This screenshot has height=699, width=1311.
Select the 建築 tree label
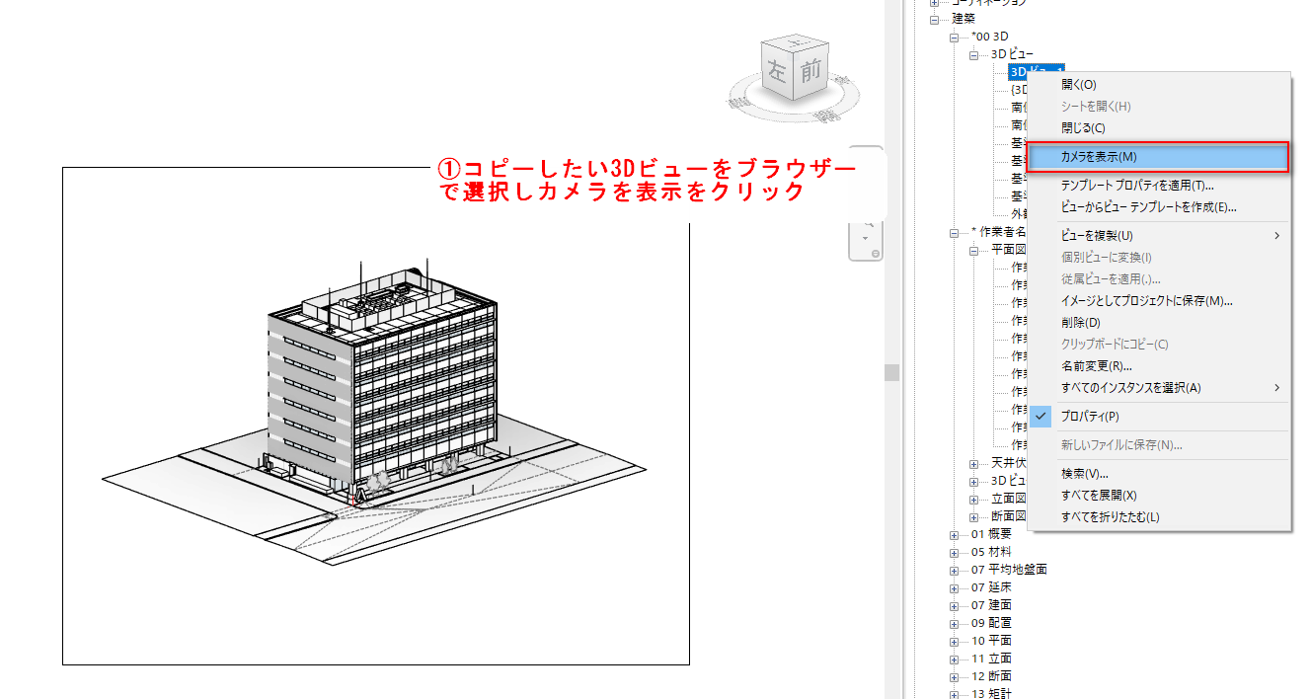coord(963,19)
